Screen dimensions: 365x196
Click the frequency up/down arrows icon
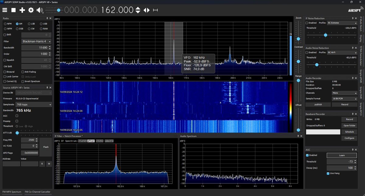pyautogui.click(x=138, y=10)
